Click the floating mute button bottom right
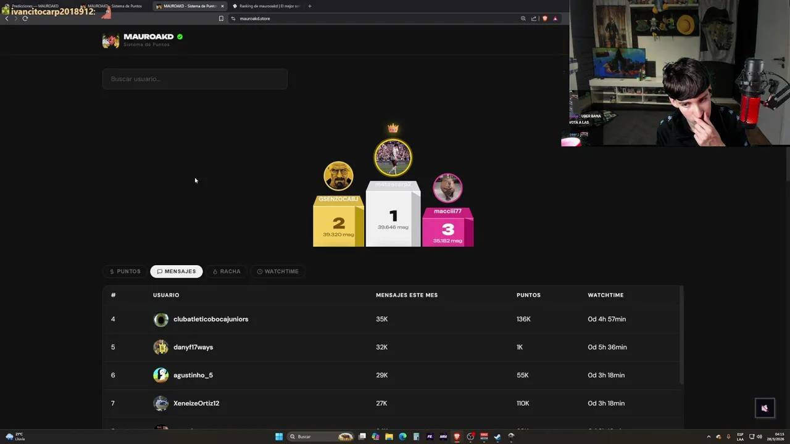Screen dimensions: 790x444 click(765, 408)
